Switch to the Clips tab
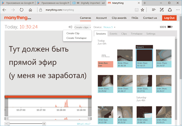 click(x=124, y=34)
